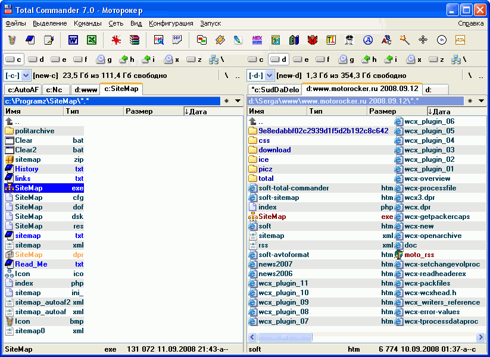Screen dimensions: 490x357
Task: Open left panel directory history arrow
Action: pos(238,101)
